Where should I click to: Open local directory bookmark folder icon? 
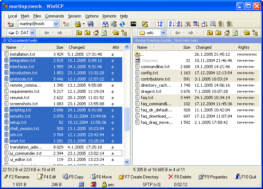coord(116,33)
